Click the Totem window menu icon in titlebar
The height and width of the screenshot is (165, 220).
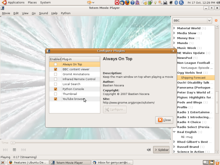tap(3, 8)
